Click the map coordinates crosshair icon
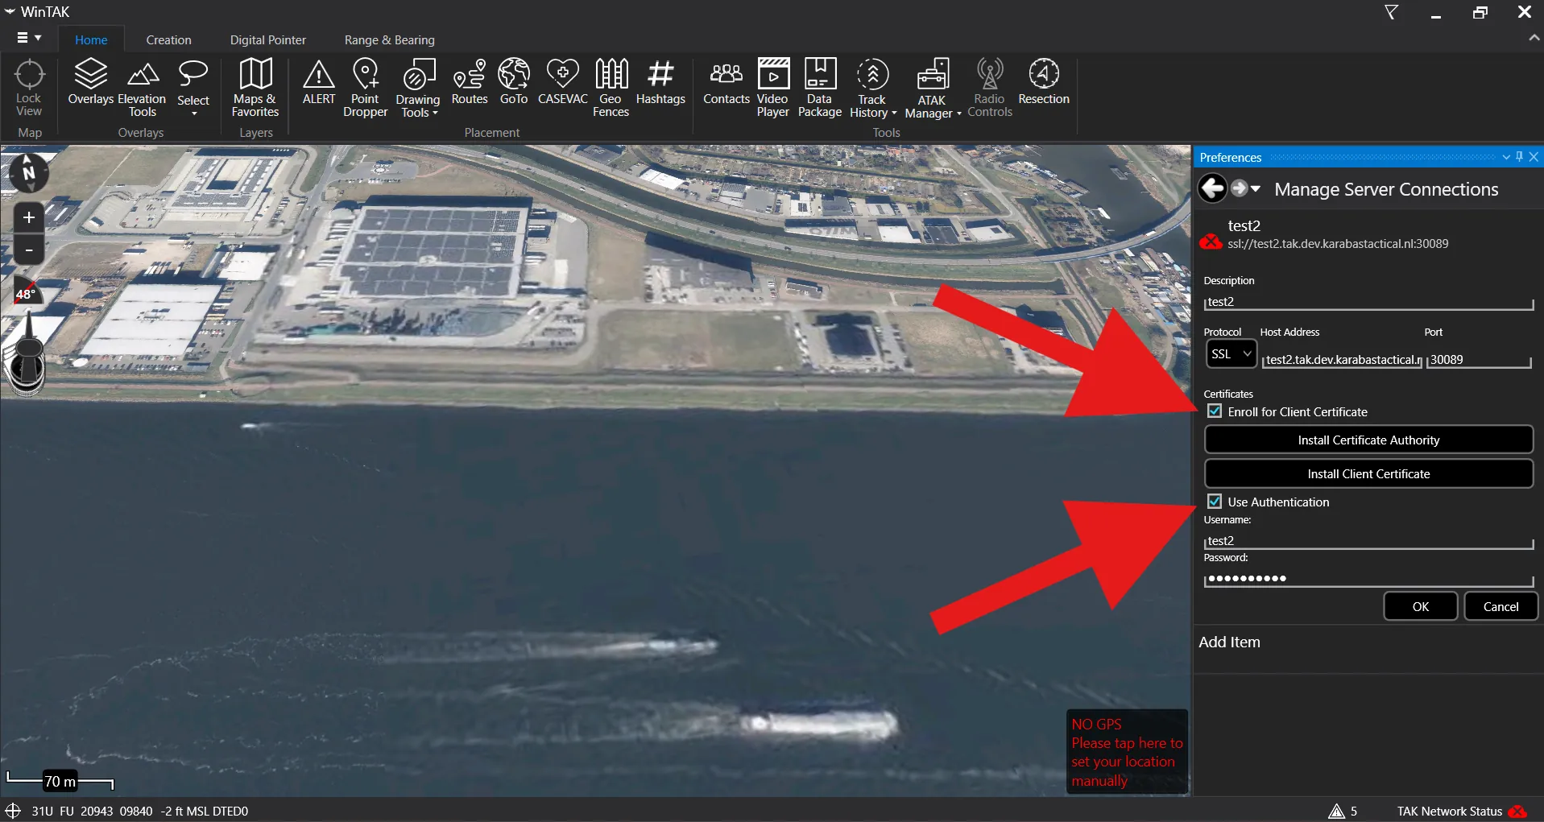This screenshot has width=1544, height=822. [13, 811]
